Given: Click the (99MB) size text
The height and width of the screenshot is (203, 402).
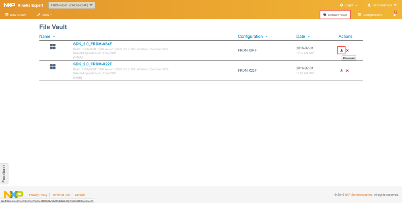Looking at the screenshot, I should [77, 78].
